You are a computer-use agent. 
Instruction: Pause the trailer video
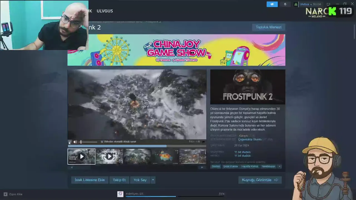pos(70,142)
